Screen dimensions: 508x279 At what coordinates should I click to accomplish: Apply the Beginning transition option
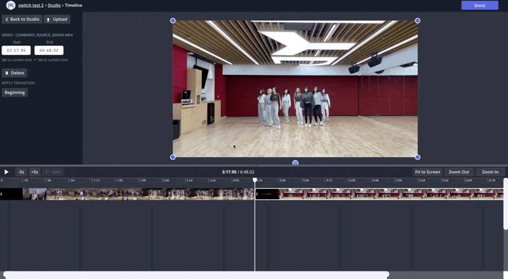(15, 93)
